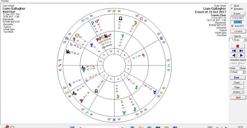This screenshot has height=128, width=247.
Task: Click the natal Jupiter glyph at 29° Sagittarius
Action: (x=86, y=80)
